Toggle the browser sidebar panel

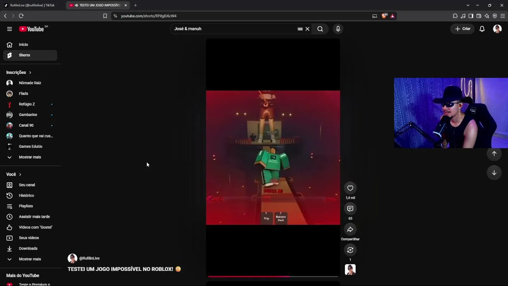click(x=471, y=16)
